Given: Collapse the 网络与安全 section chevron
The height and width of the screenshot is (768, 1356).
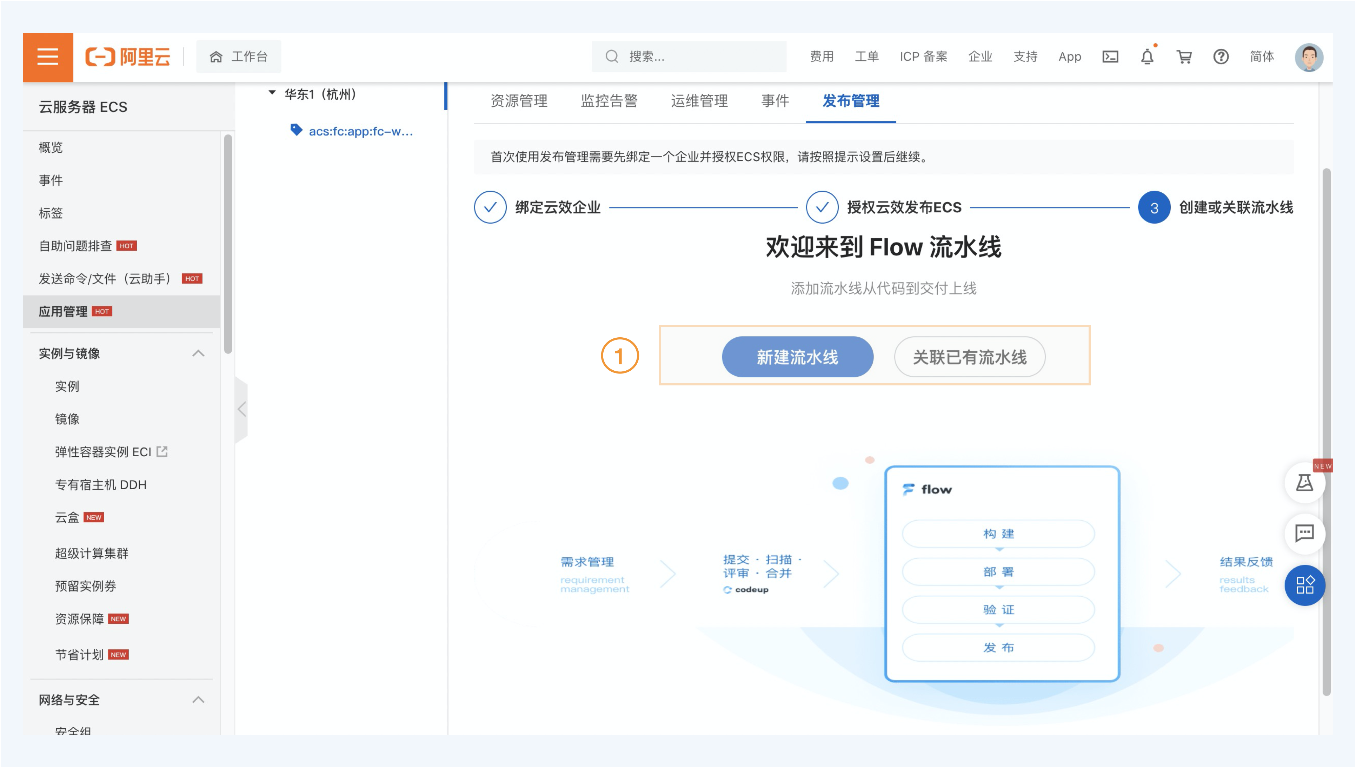Looking at the screenshot, I should 198,700.
